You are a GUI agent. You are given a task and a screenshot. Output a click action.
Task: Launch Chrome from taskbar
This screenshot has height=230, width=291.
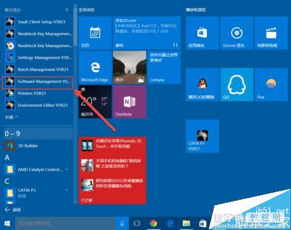tap(154, 224)
